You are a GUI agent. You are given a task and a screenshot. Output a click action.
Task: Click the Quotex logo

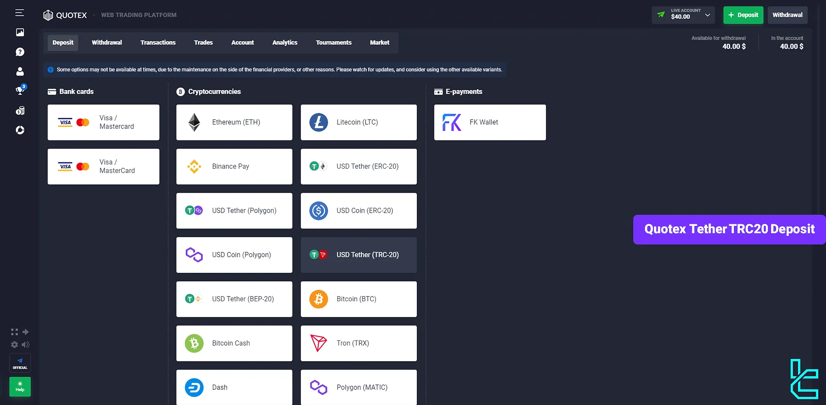point(65,15)
